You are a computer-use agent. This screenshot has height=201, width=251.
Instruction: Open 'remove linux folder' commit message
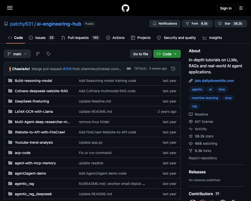pyautogui.click(x=94, y=122)
